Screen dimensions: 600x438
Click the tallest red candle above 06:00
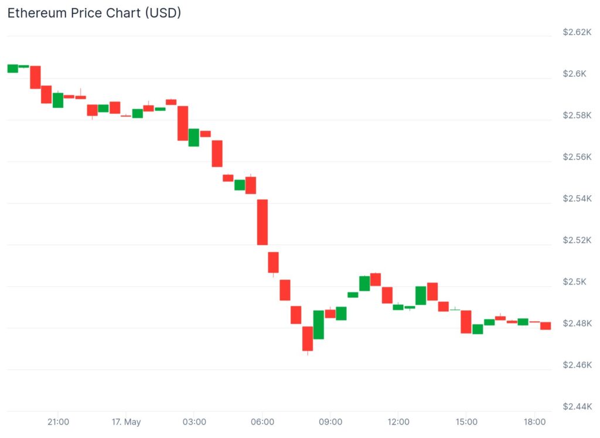point(262,222)
